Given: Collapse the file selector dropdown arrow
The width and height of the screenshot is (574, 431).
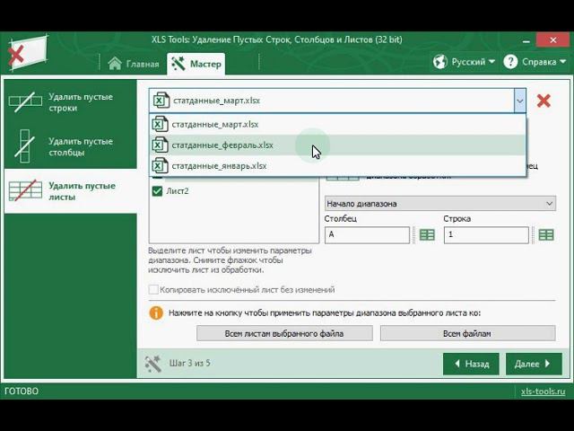Looking at the screenshot, I should [x=520, y=101].
